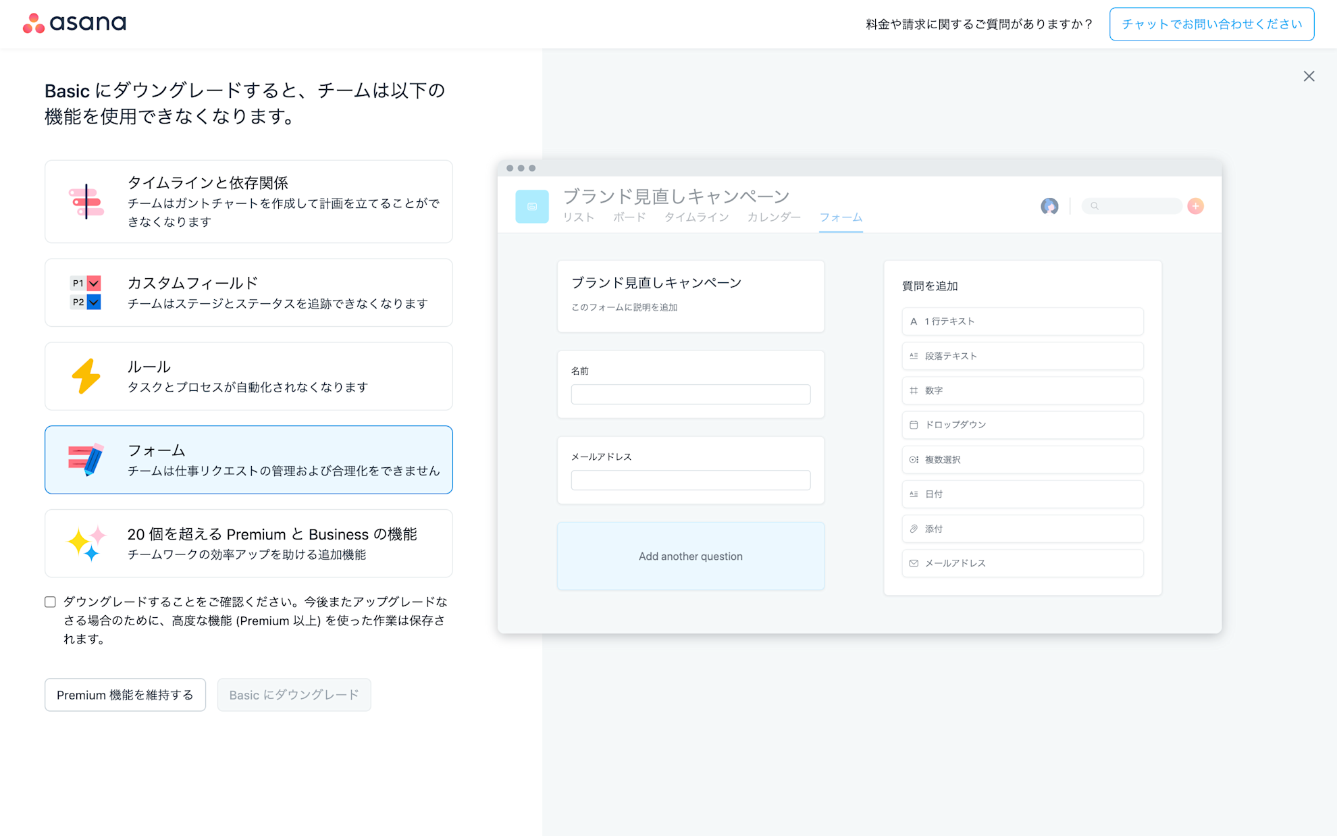Click the P1 P2 custom fields icon

coord(86,292)
